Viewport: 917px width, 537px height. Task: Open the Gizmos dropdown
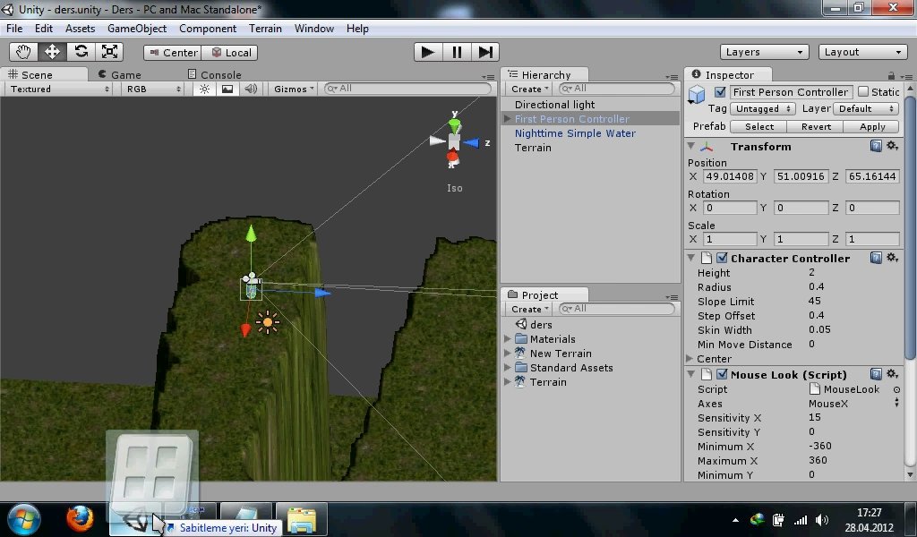pos(294,89)
